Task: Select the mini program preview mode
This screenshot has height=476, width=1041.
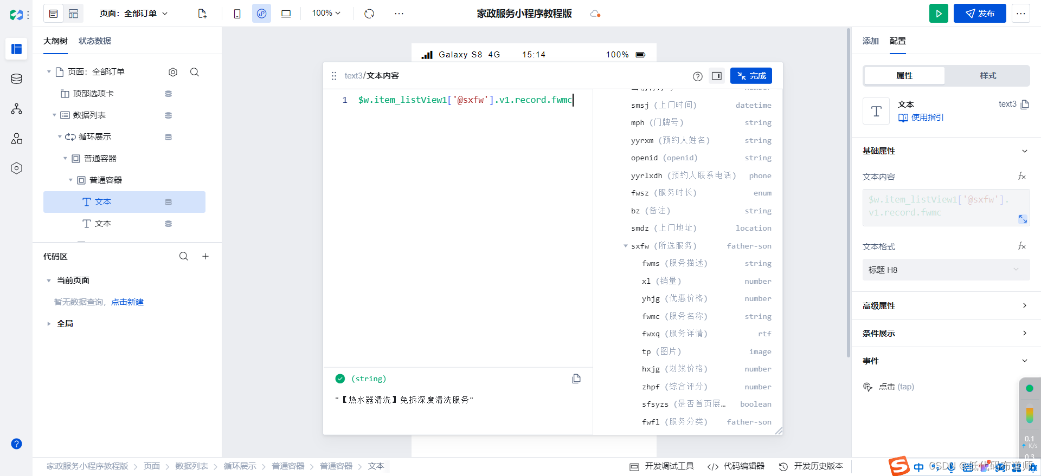Action: pyautogui.click(x=261, y=14)
